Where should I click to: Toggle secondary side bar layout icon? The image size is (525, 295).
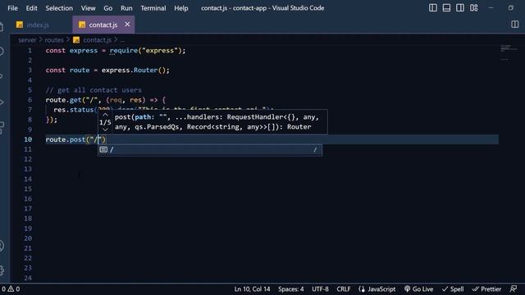[460, 7]
